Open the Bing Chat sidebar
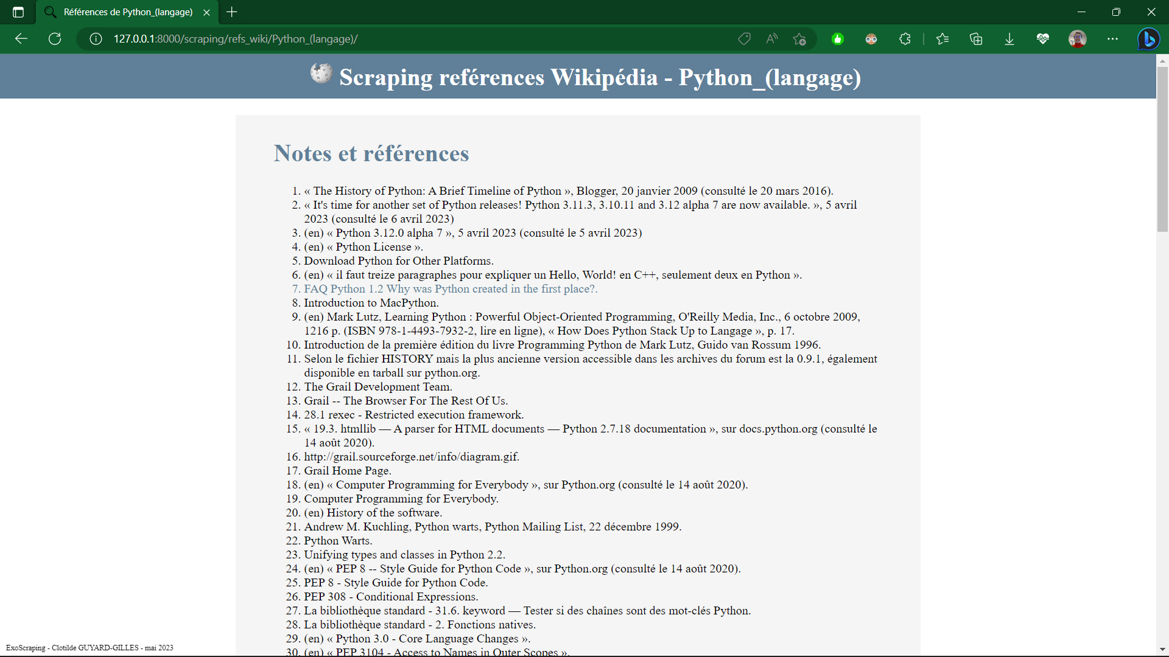 [1150, 39]
